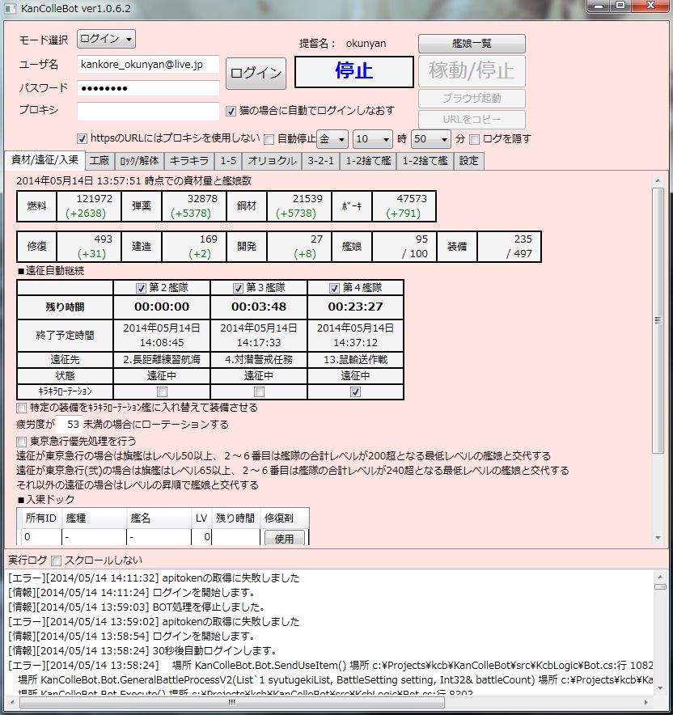Click the main panel vertical scrollbar thumb
Screen dimensions: 673x715
(658, 320)
